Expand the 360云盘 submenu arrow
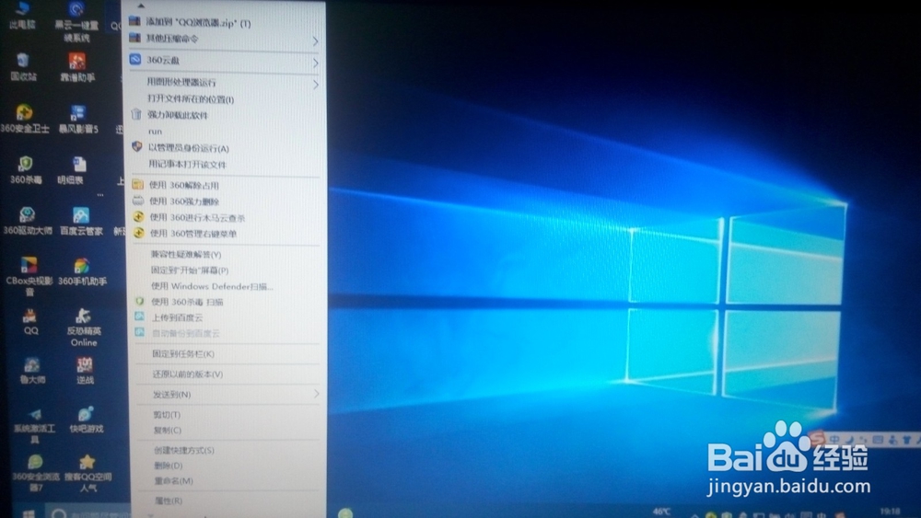The width and height of the screenshot is (921, 518). point(315,63)
